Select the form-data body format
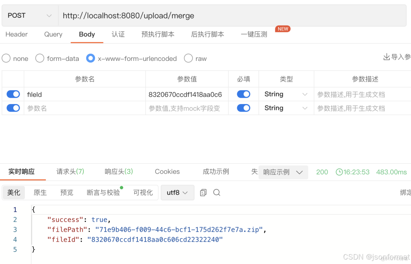The width and height of the screenshot is (411, 264). [40, 58]
